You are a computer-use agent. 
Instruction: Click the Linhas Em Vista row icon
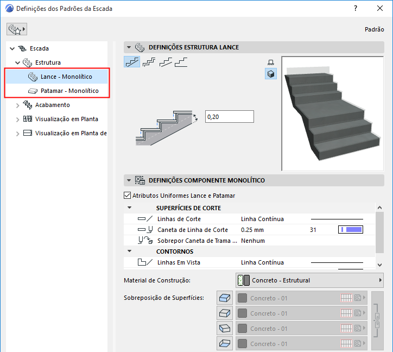[x=145, y=262]
